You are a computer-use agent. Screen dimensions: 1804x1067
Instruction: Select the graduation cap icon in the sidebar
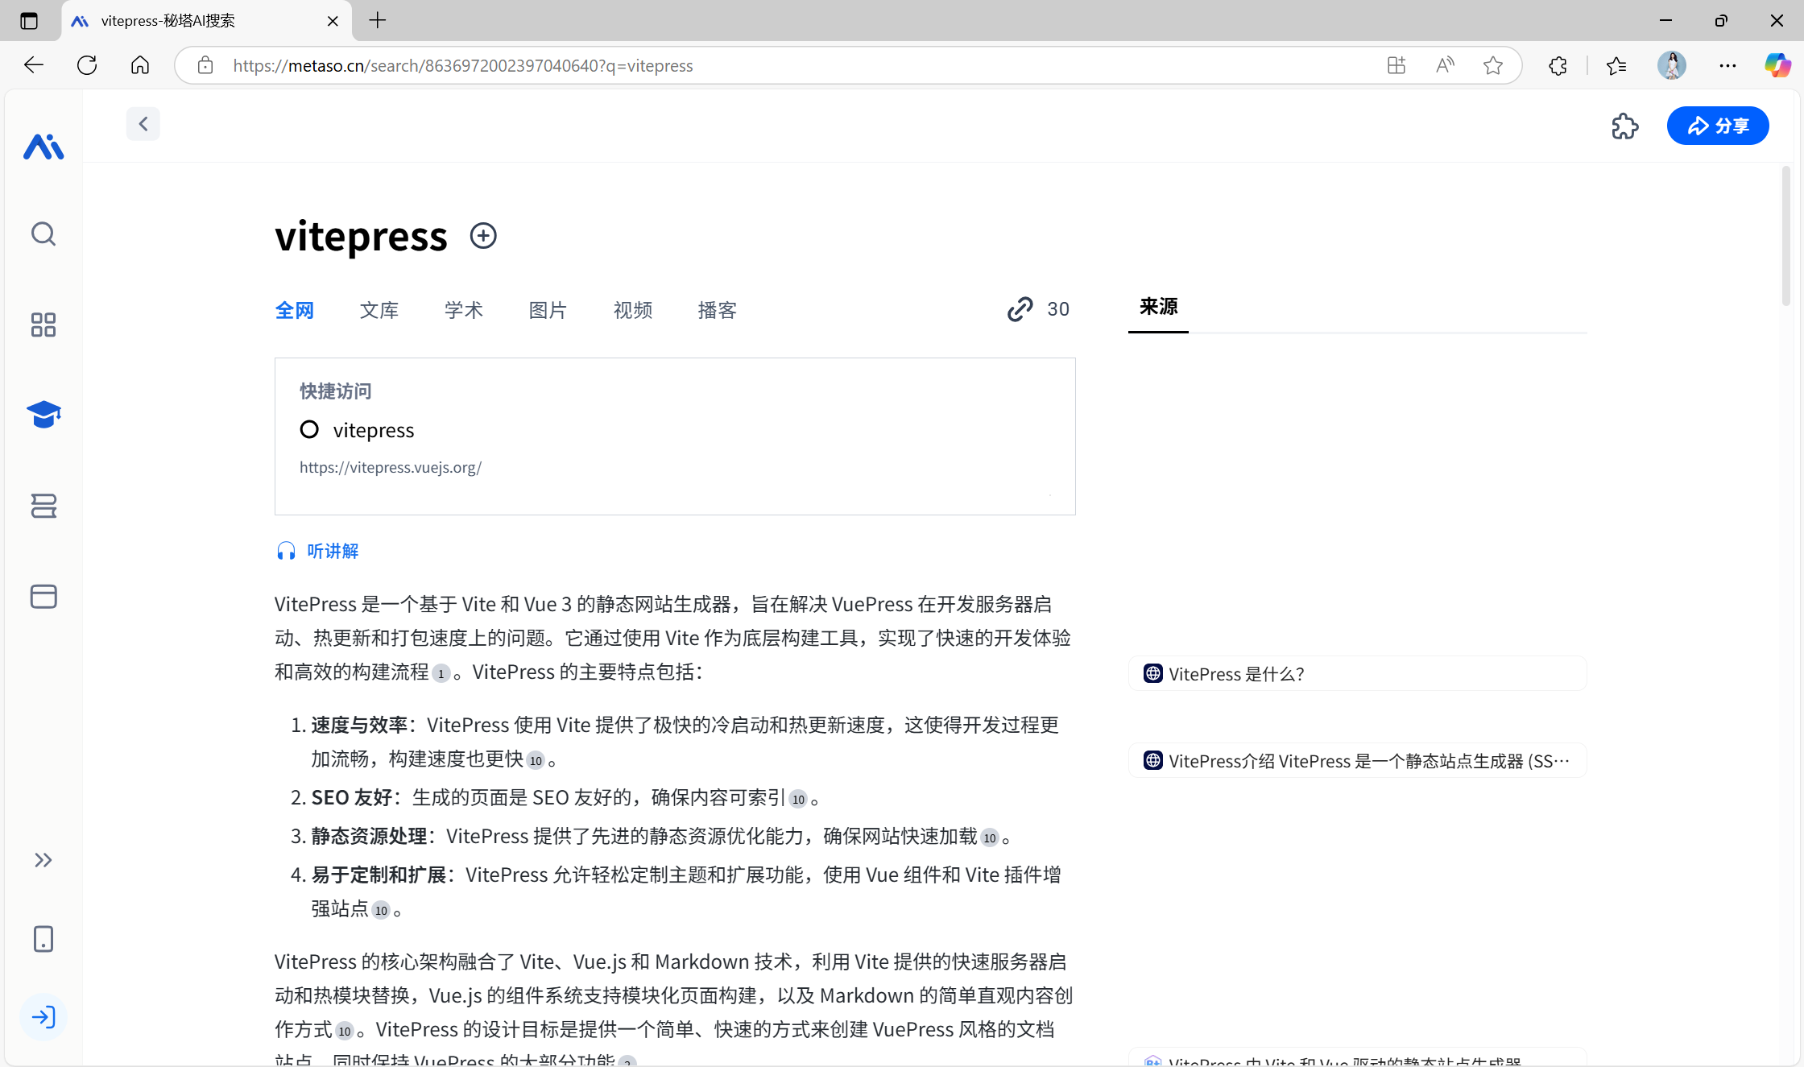[43, 414]
